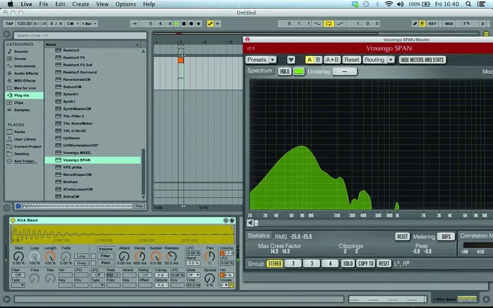Hit the arrangement Record button

tap(191, 23)
